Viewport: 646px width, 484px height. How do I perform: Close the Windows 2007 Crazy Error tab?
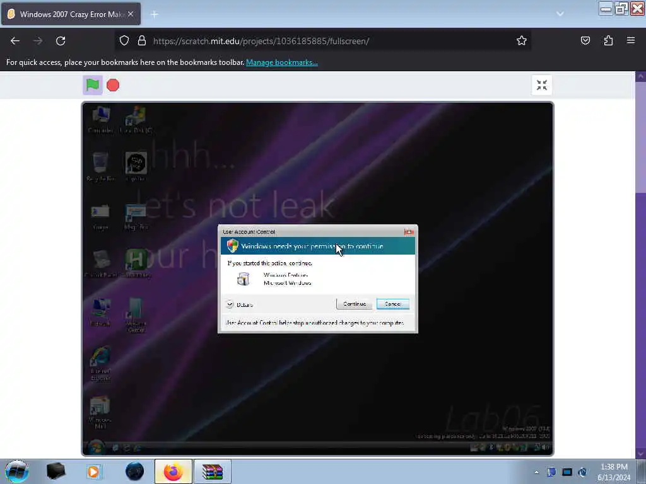pos(131,14)
